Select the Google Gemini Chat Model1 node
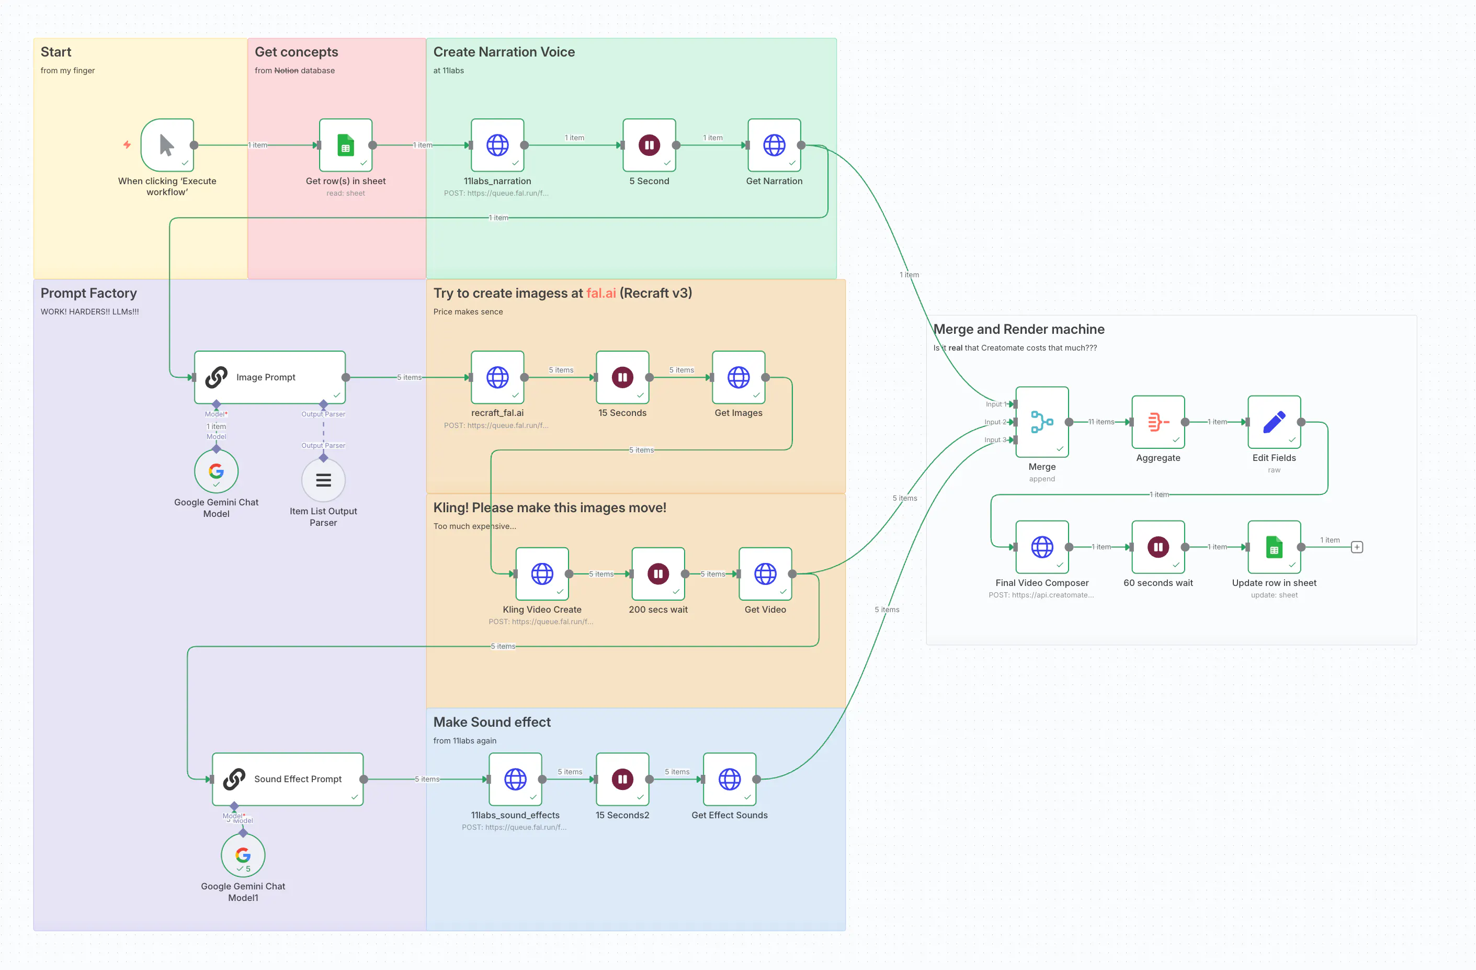Screen dimensions: 1476x970 pos(243,855)
